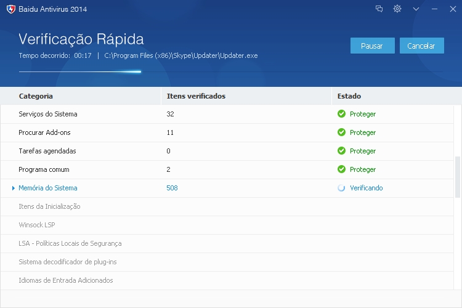Click Proteger status for Serviços do Sistema
462x308 pixels.
(x=363, y=115)
